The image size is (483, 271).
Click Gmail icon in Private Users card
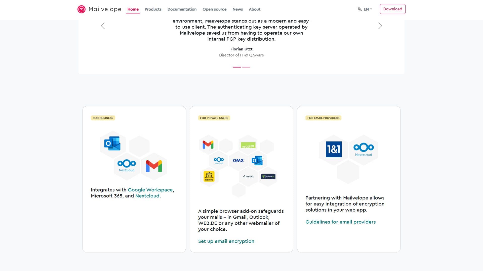(x=208, y=145)
